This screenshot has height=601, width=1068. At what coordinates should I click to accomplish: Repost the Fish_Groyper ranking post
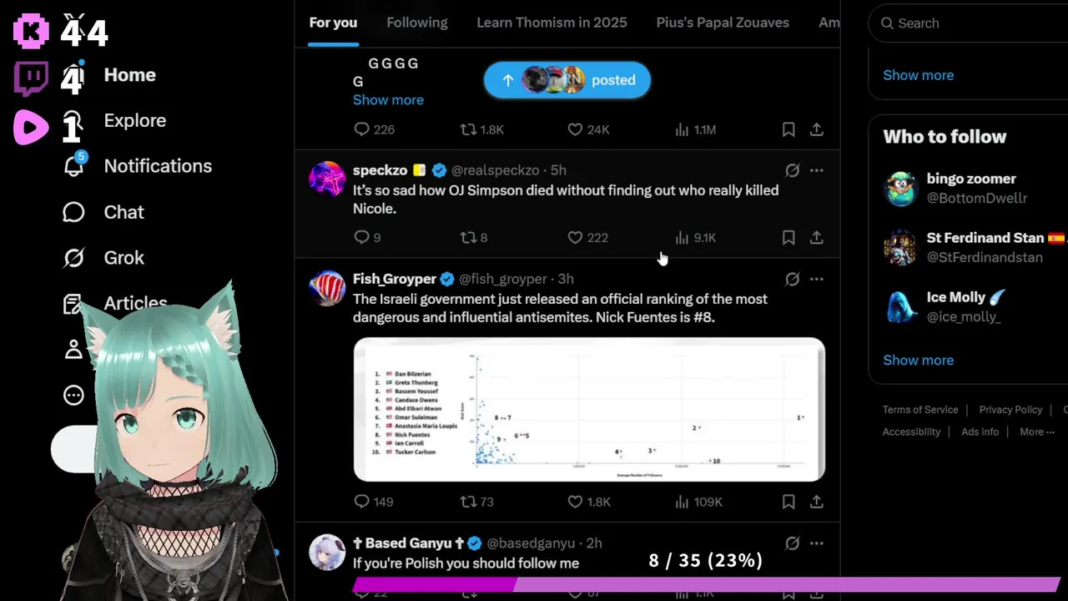[x=477, y=502]
